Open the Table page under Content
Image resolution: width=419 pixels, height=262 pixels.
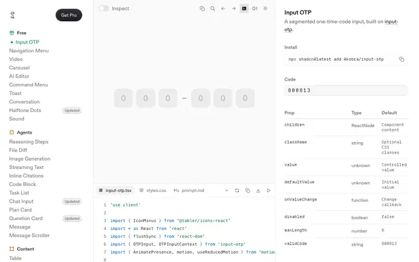click(x=15, y=258)
